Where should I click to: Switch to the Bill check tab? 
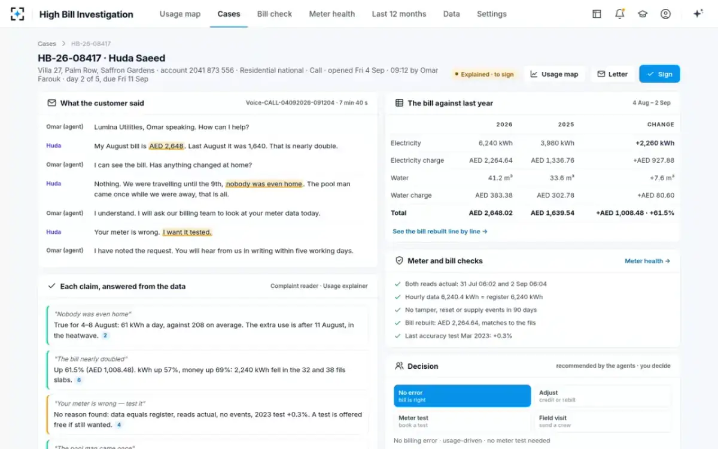[x=275, y=14]
